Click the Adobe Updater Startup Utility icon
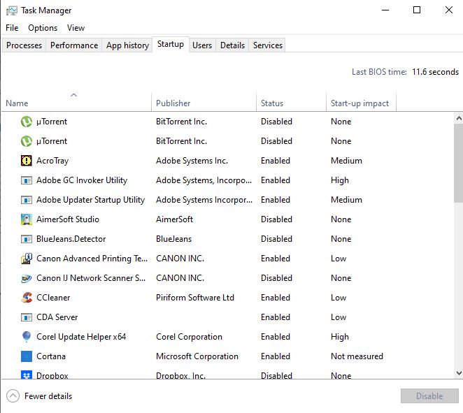This screenshot has width=463, height=413. [x=27, y=200]
